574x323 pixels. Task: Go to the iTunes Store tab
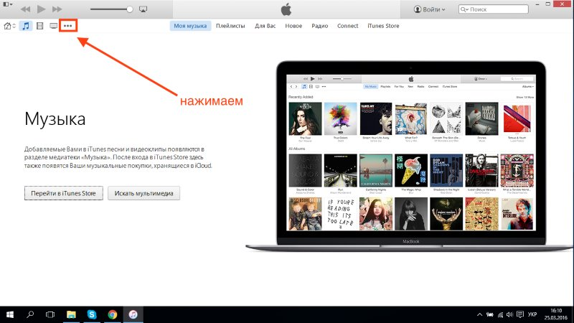tap(383, 26)
